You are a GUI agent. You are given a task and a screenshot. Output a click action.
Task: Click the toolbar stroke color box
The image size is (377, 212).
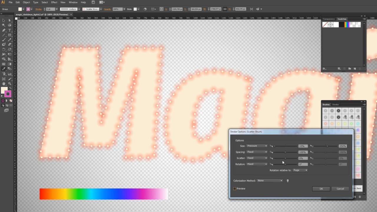click(8, 94)
